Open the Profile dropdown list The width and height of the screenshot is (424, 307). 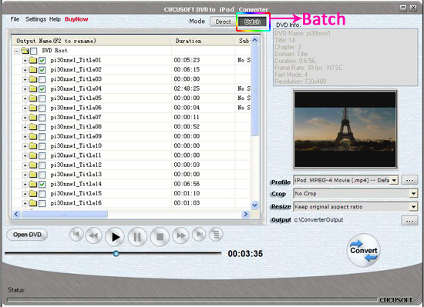(394, 180)
